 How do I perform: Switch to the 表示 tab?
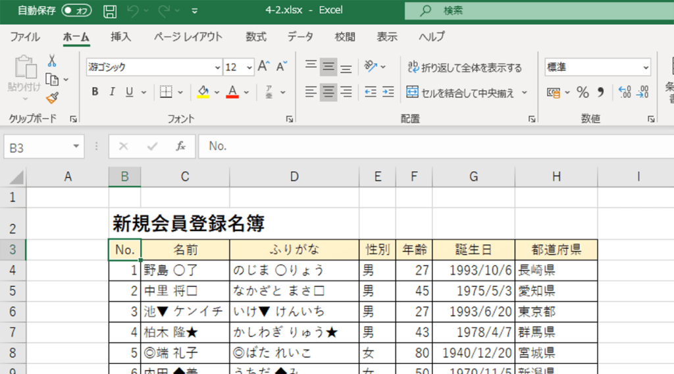pos(387,37)
